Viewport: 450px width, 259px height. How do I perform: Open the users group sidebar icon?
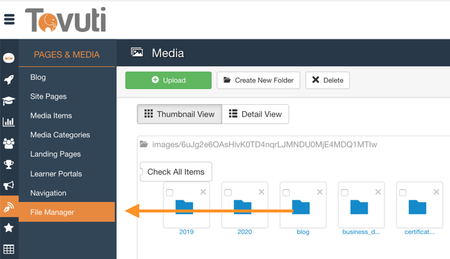click(9, 143)
